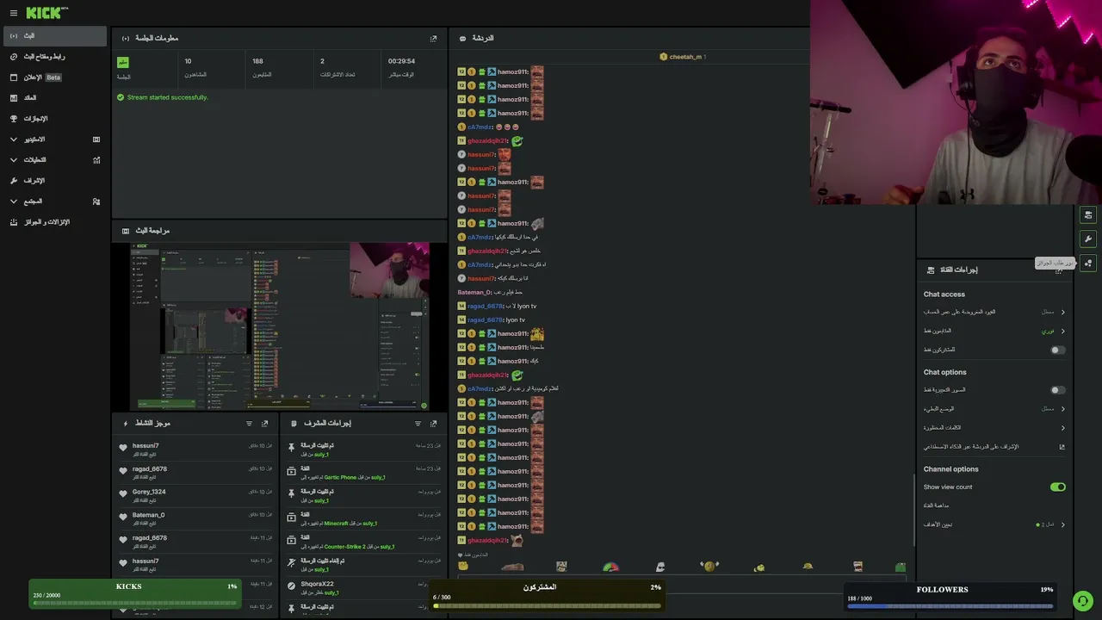Image resolution: width=1102 pixels, height=620 pixels.
Task: Expand the Studio section in the sidebar
Action: coord(14,139)
